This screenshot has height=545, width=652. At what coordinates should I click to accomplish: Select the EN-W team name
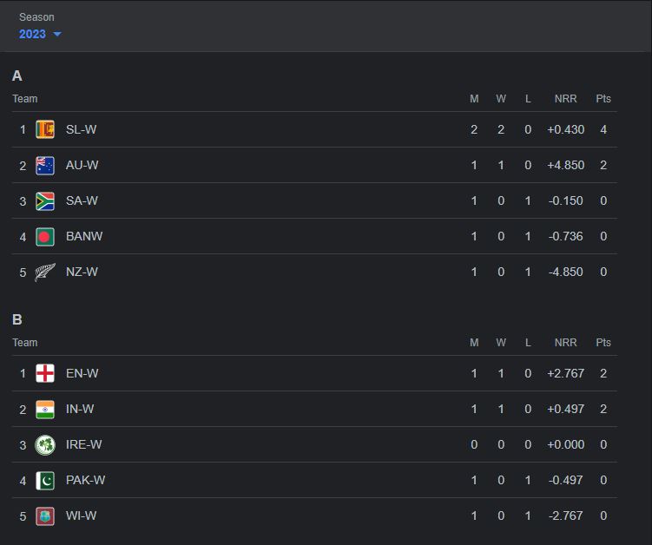coord(82,373)
